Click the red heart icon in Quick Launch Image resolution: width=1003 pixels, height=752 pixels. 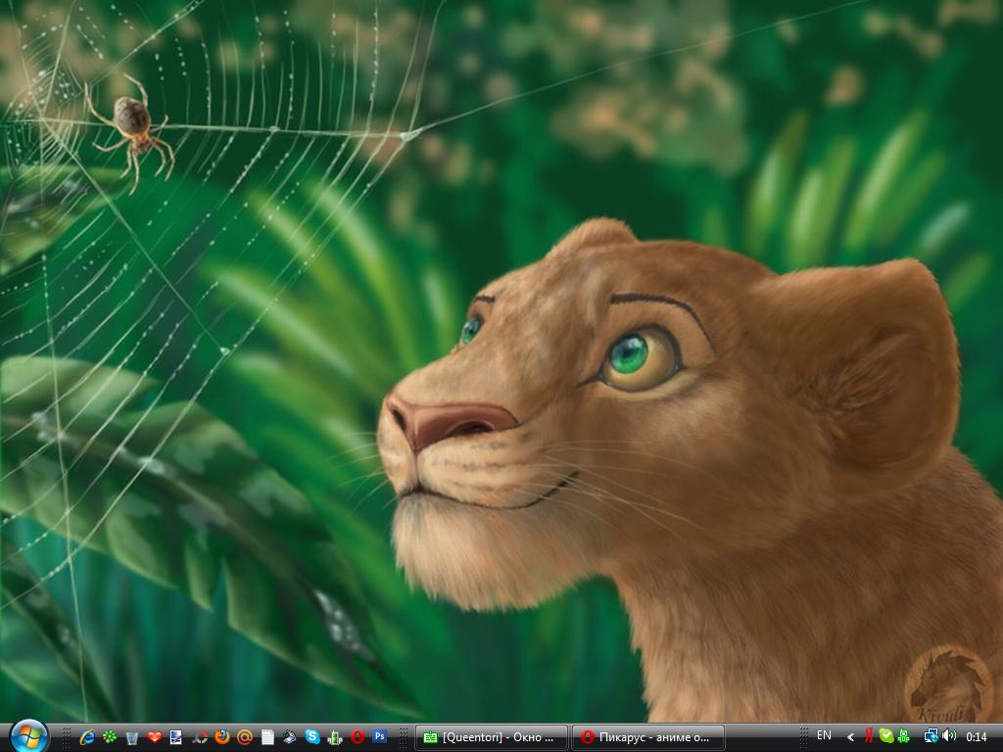coord(154,737)
